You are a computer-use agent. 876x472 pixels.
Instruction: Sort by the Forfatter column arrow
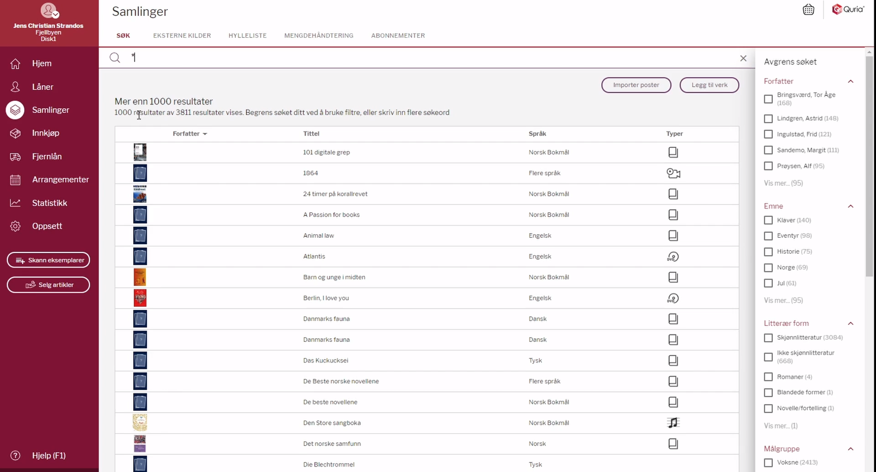click(205, 134)
